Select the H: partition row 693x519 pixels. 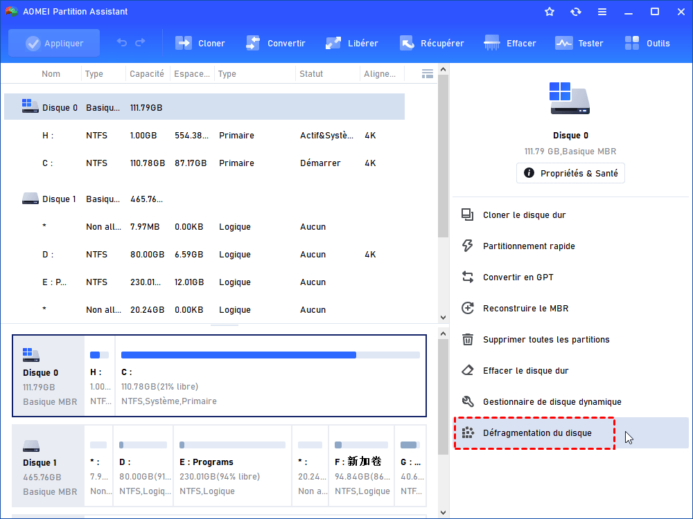pyautogui.click(x=204, y=135)
